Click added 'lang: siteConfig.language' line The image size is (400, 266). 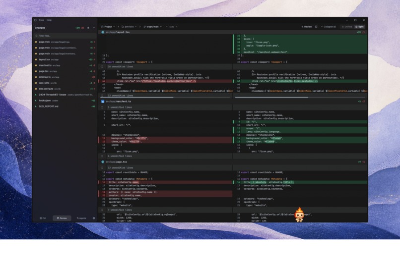(x=300, y=132)
